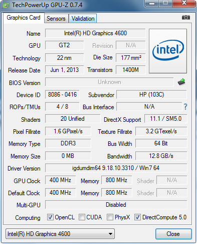
Task: Close window with red X button
Action: point(184,4)
